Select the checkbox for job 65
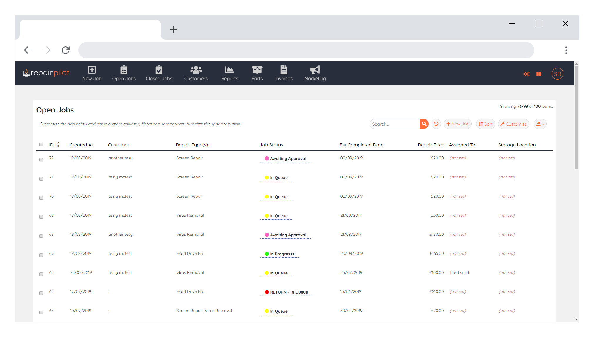The height and width of the screenshot is (337, 594). pyautogui.click(x=41, y=274)
